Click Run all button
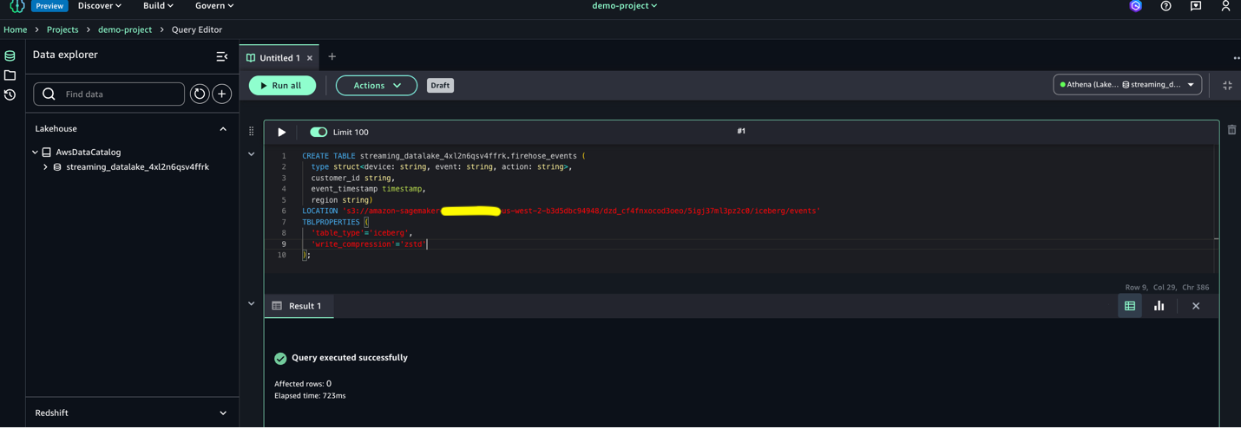 pyautogui.click(x=282, y=86)
